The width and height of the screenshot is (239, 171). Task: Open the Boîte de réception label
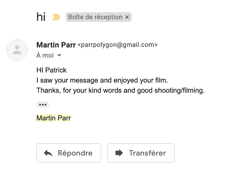[x=95, y=17]
